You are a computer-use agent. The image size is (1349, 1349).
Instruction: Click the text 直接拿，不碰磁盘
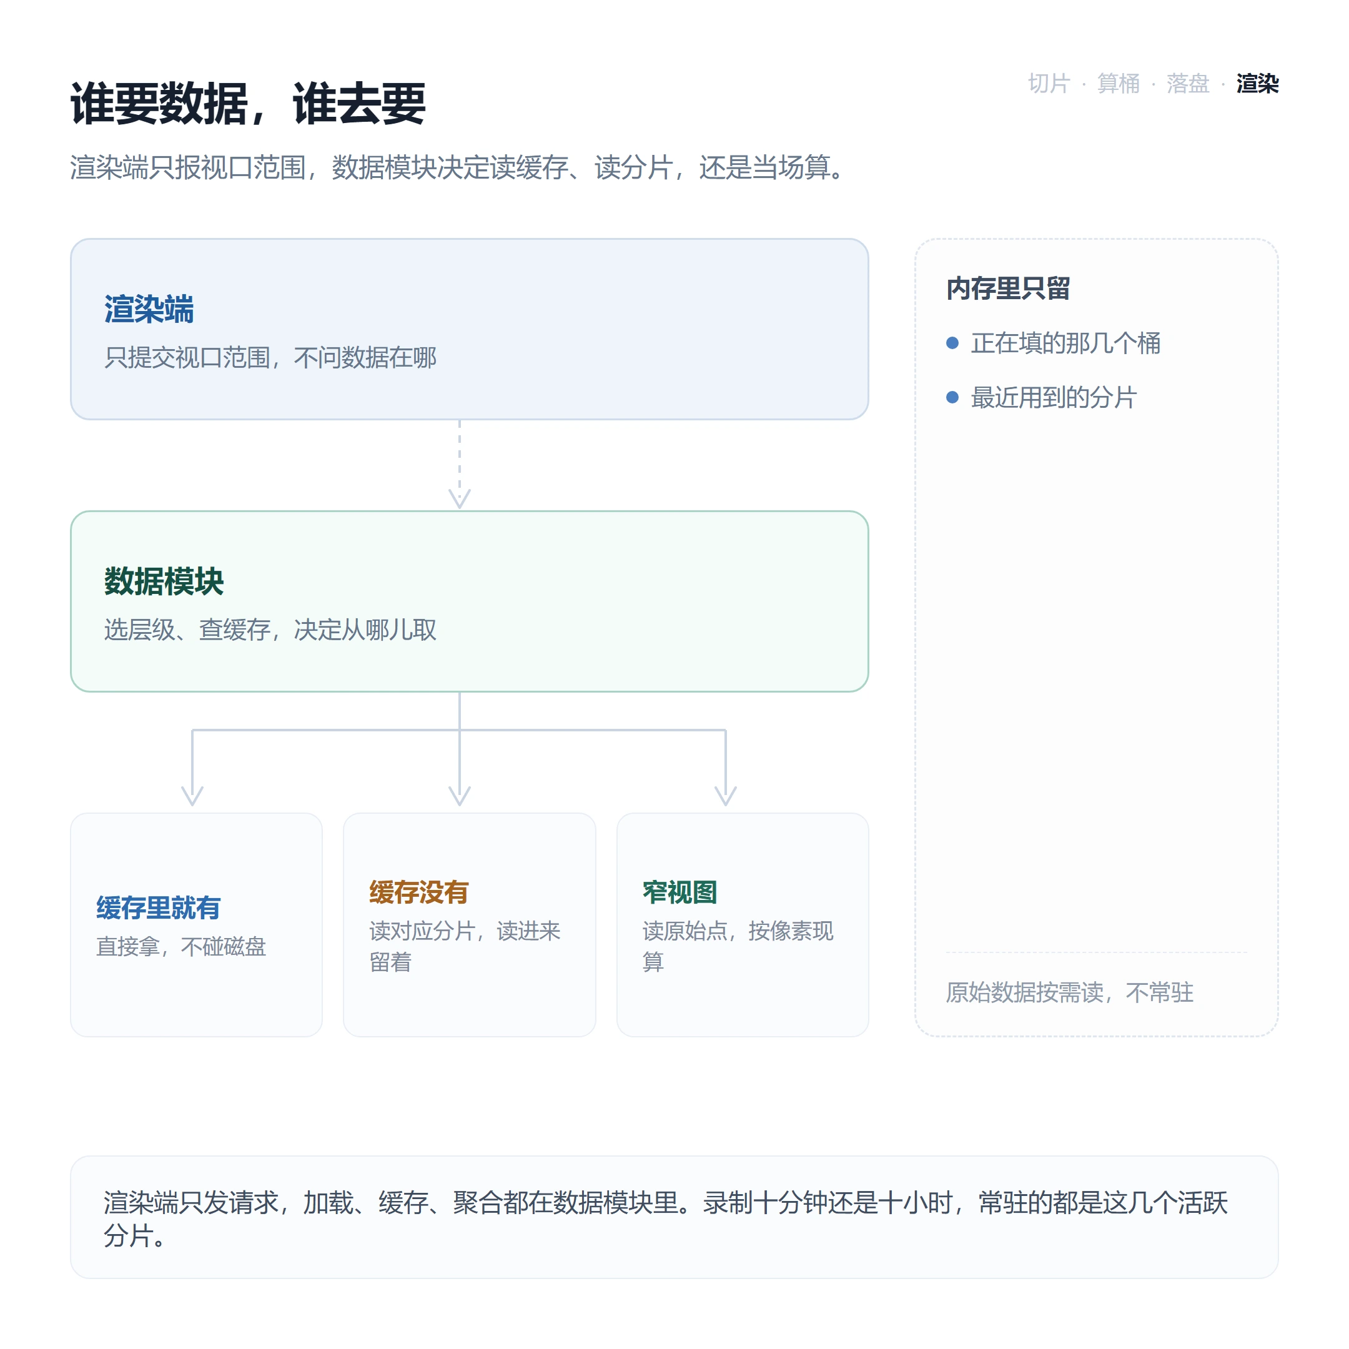pos(181,947)
